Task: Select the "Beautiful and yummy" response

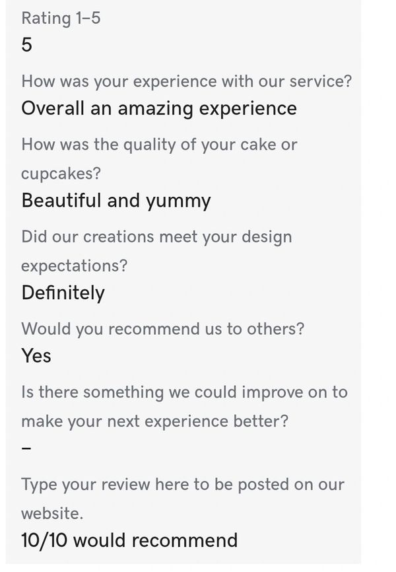Action: click(x=116, y=200)
